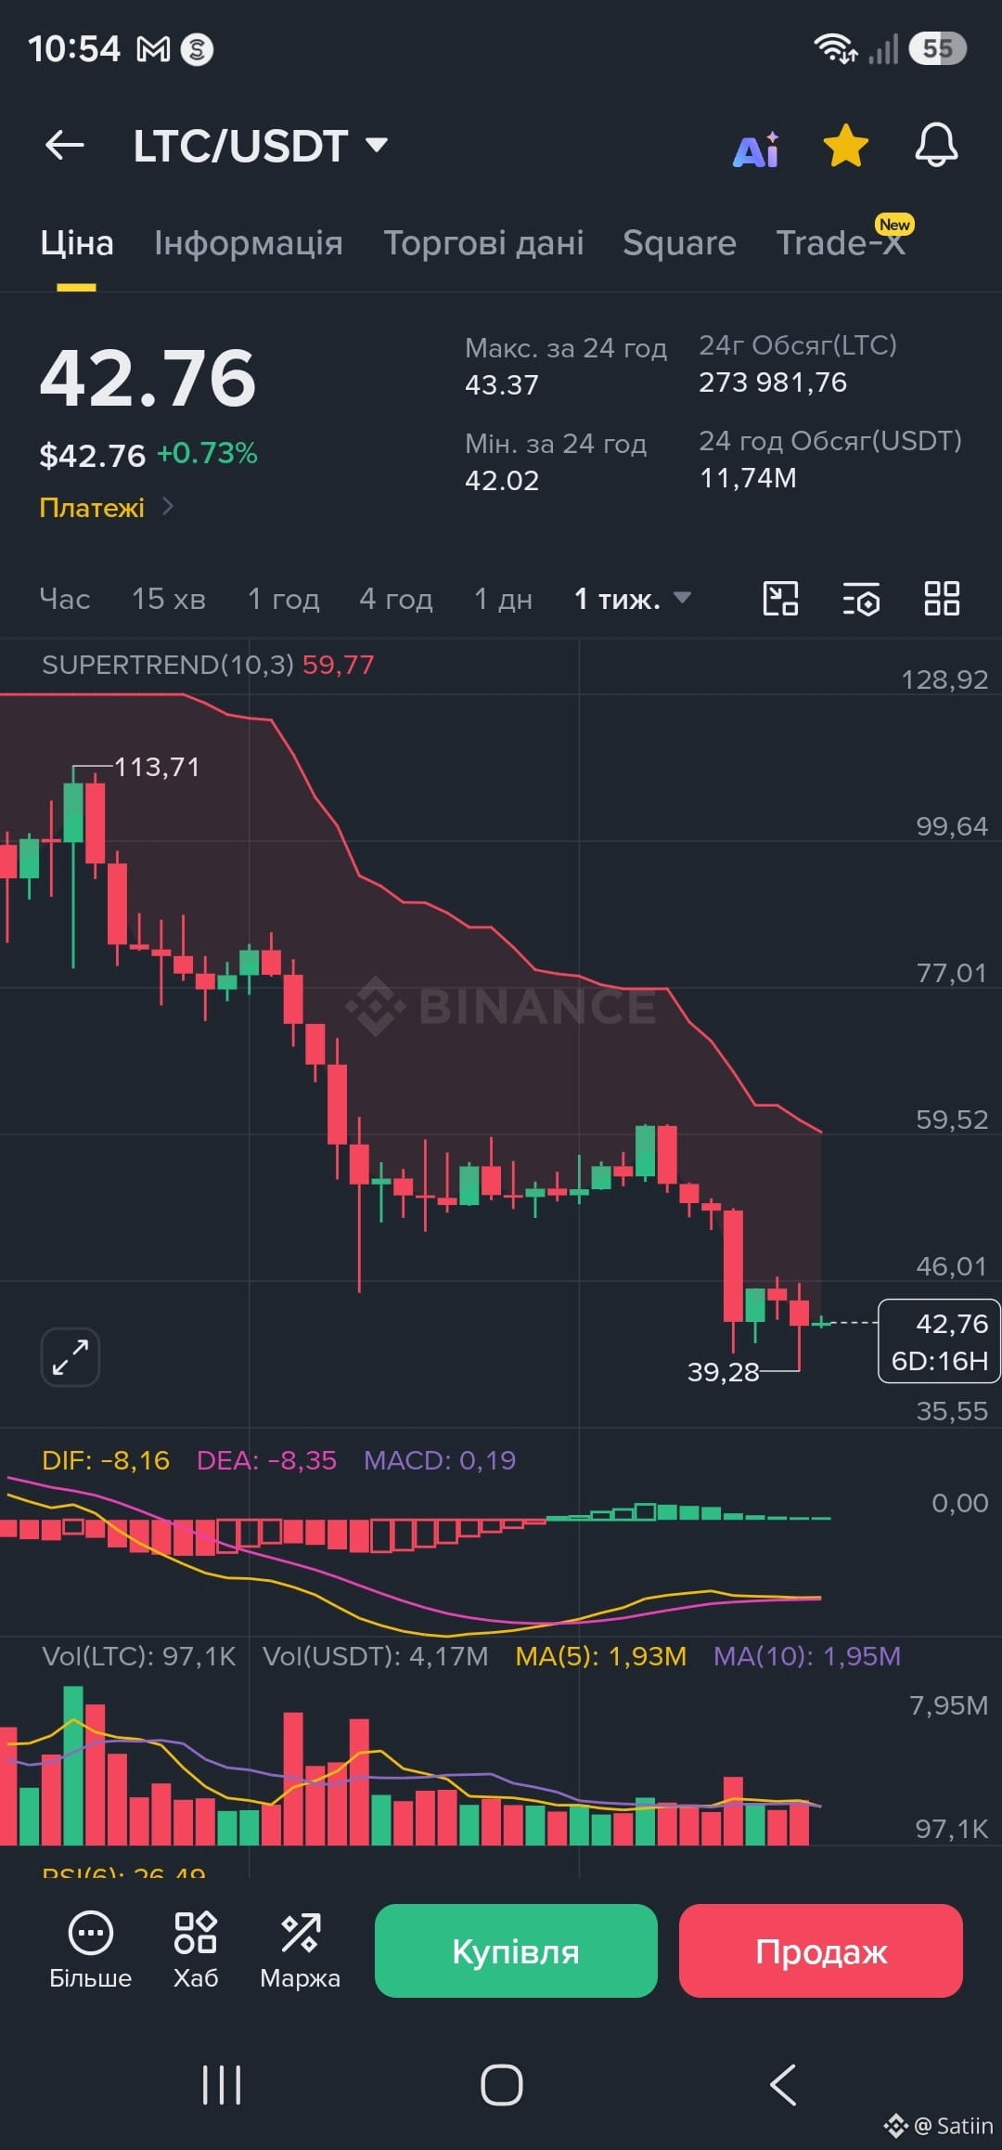
Task: Select the 1 год interval
Action: click(x=283, y=599)
